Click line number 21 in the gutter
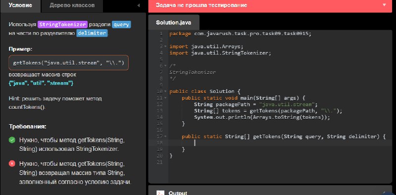The width and height of the screenshot is (396, 195). 159,162
